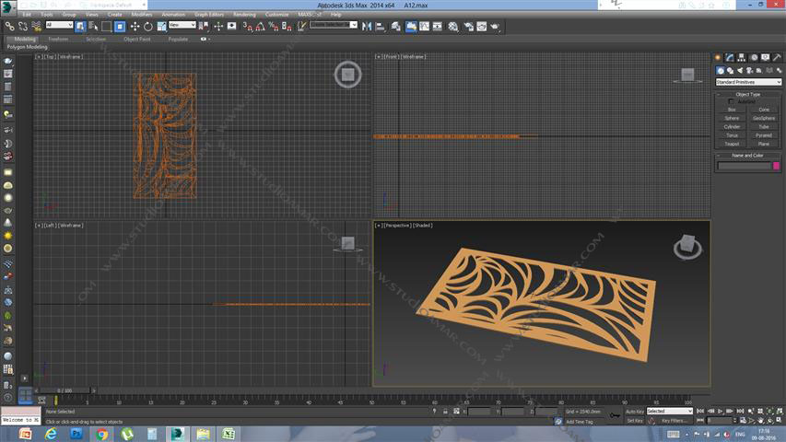Switch to the Object Paint ribbon tab
Screen dimensions: 786x442
click(x=137, y=39)
